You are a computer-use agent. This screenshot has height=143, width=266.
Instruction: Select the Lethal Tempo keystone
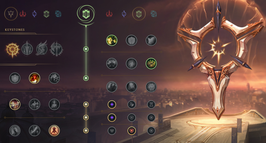27,49
